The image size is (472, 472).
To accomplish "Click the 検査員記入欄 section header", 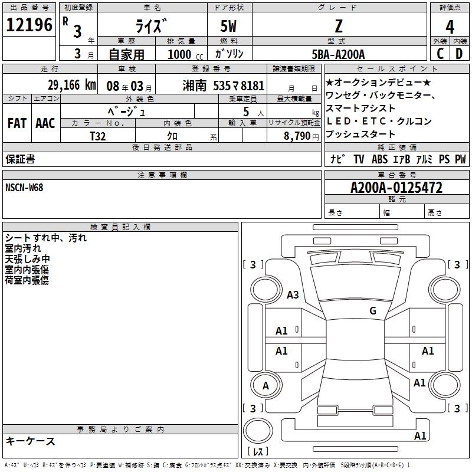I will coord(120,227).
